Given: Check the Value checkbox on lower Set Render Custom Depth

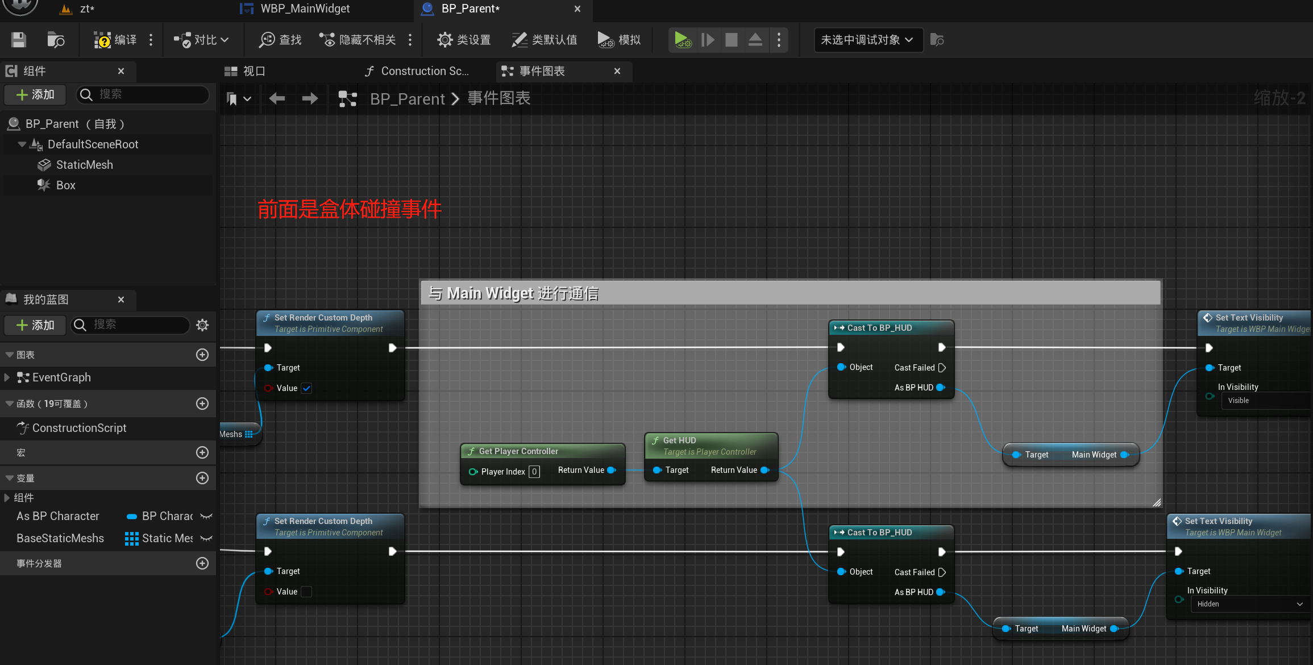Looking at the screenshot, I should (306, 591).
